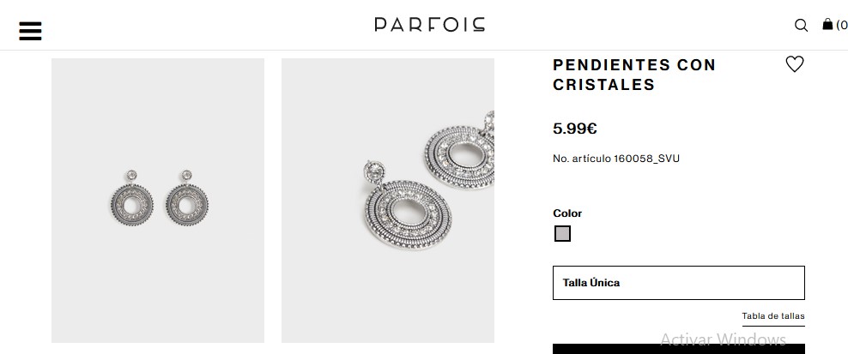Open the shopping bag
848x354 pixels.
click(x=827, y=24)
